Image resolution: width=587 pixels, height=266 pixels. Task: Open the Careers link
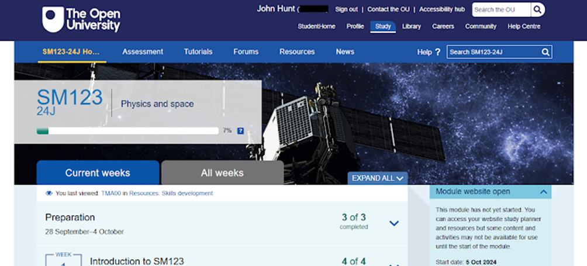pos(443,26)
